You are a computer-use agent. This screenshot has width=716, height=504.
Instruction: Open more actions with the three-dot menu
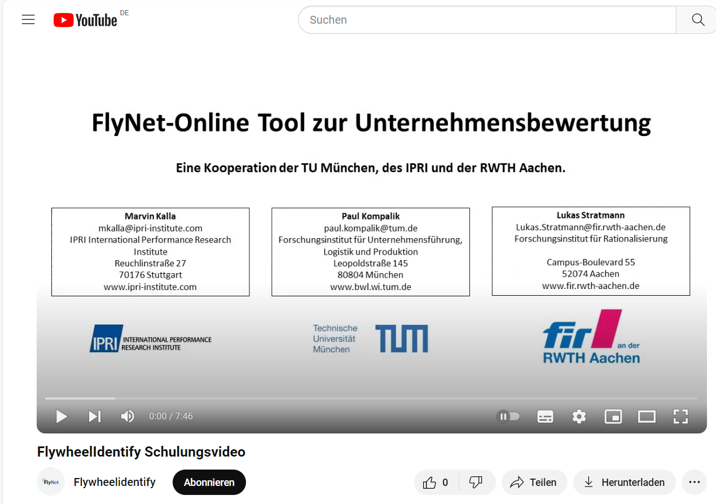694,482
